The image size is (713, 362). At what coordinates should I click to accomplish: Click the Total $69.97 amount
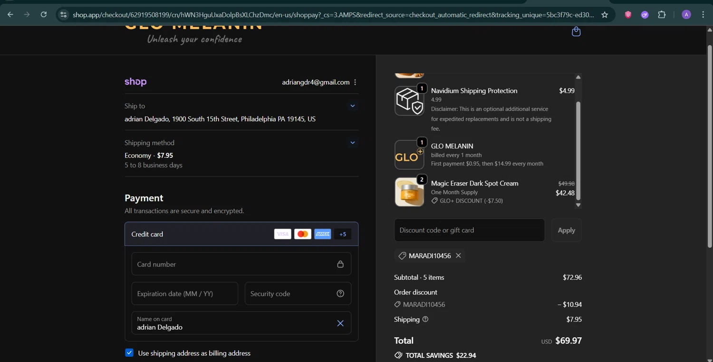(x=568, y=341)
